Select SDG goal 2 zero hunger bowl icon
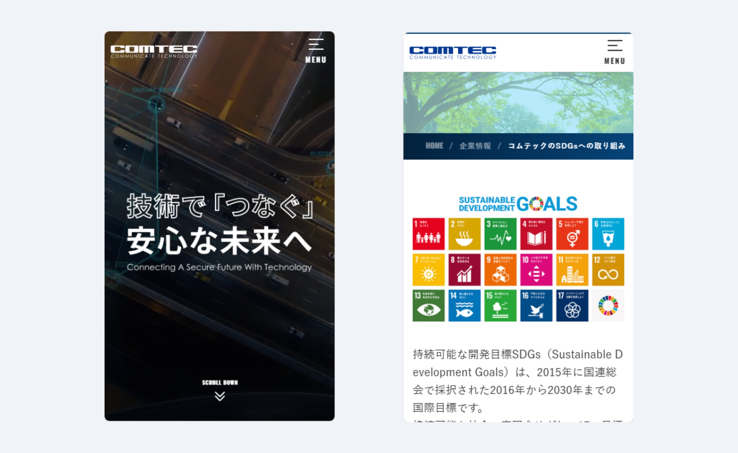Viewport: 738px width, 453px height. point(464,234)
